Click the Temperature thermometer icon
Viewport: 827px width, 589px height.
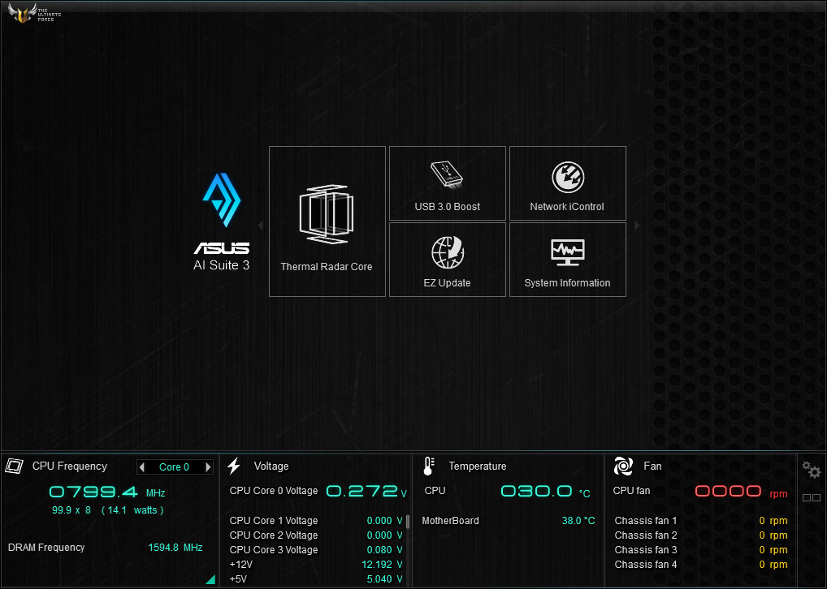point(429,466)
